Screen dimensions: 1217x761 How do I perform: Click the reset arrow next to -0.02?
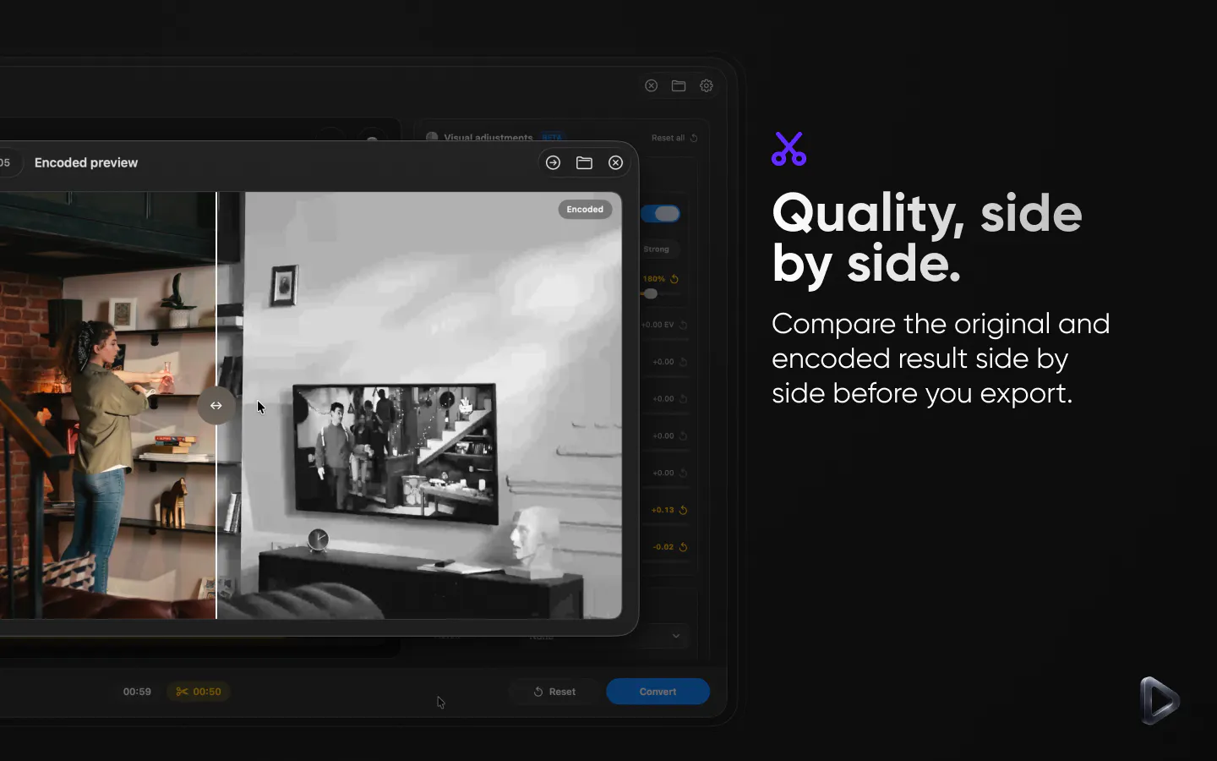tap(684, 547)
